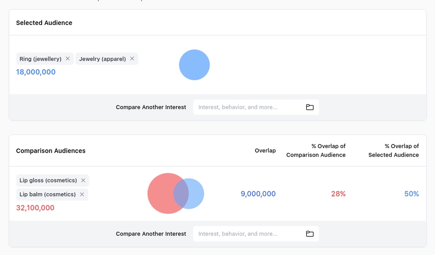
Task: Open folder browser in Comparison Audiences panel
Action: tap(309, 234)
